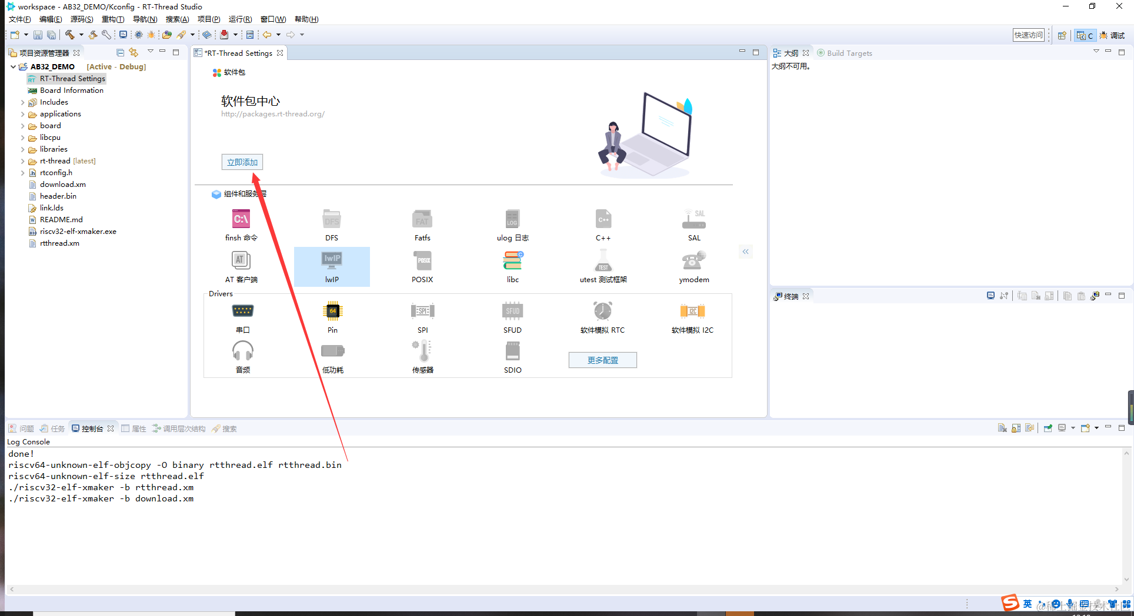Image resolution: width=1134 pixels, height=616 pixels.
Task: Click the Pin driver chip icon
Action: click(332, 311)
